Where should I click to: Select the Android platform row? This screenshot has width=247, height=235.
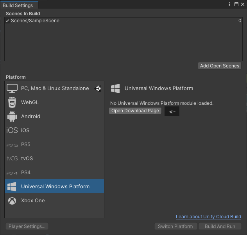pos(54,117)
